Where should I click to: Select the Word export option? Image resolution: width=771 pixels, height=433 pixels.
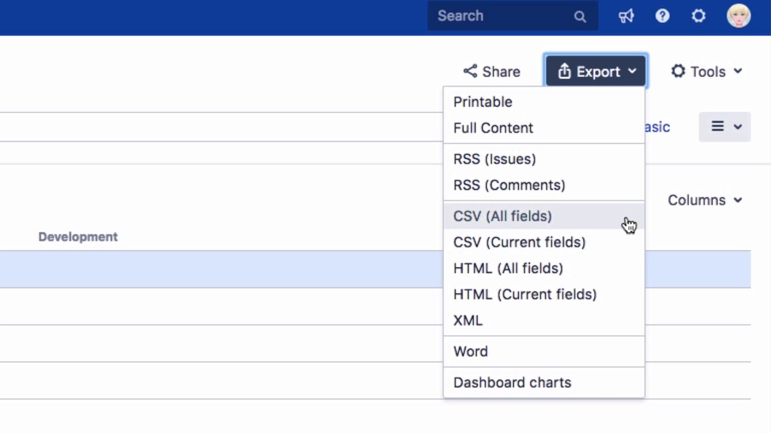pos(470,352)
